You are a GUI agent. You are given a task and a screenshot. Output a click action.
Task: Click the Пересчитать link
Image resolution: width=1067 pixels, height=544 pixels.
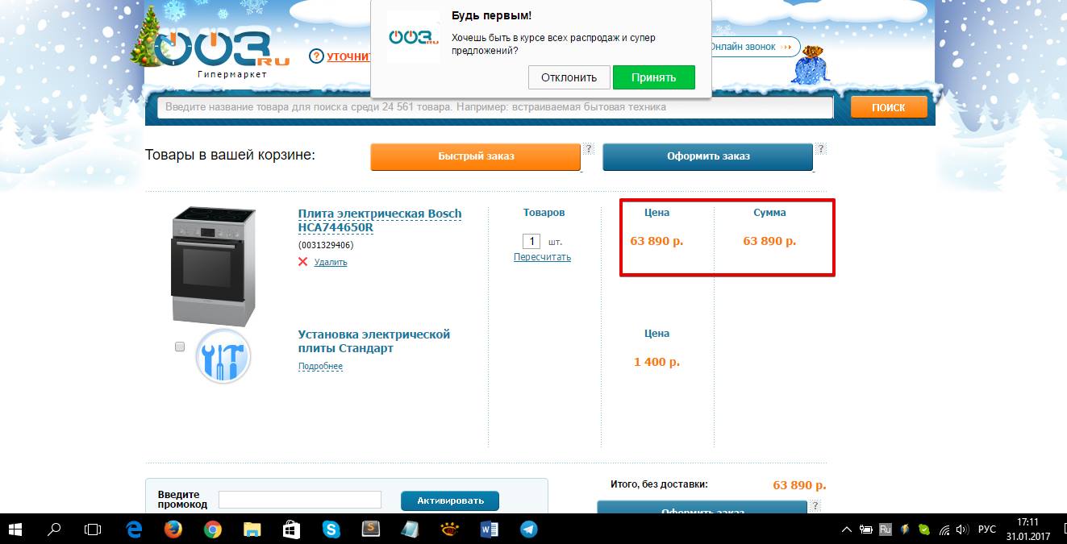[542, 257]
